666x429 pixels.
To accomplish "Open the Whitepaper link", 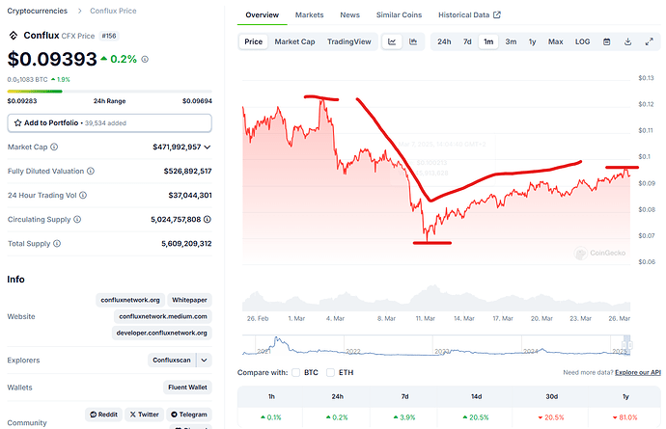I will pyautogui.click(x=189, y=300).
